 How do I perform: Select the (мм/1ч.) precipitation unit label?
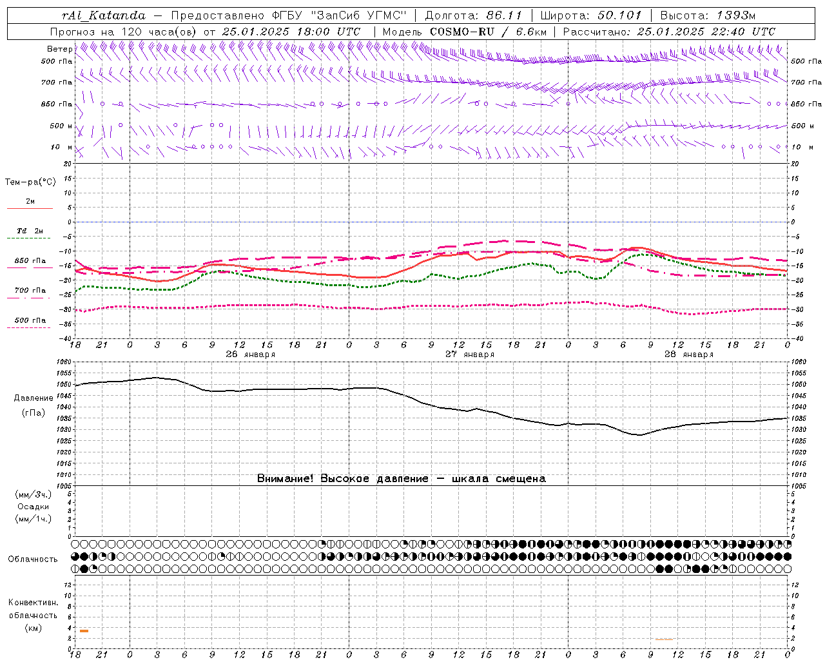tap(33, 519)
